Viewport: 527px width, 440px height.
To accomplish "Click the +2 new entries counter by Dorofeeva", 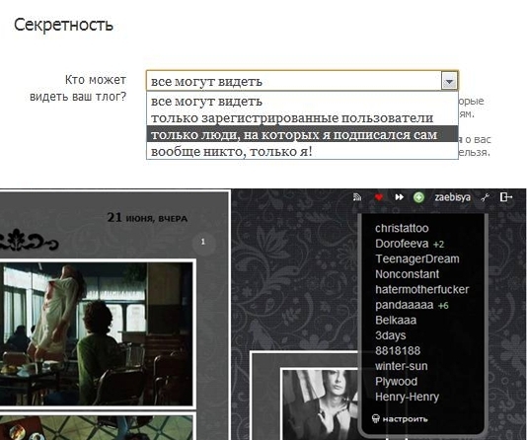I will (x=438, y=245).
